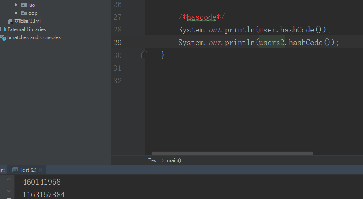Select the luo folder icon
Image resolution: width=363 pixels, height=199 pixels.
[24, 5]
